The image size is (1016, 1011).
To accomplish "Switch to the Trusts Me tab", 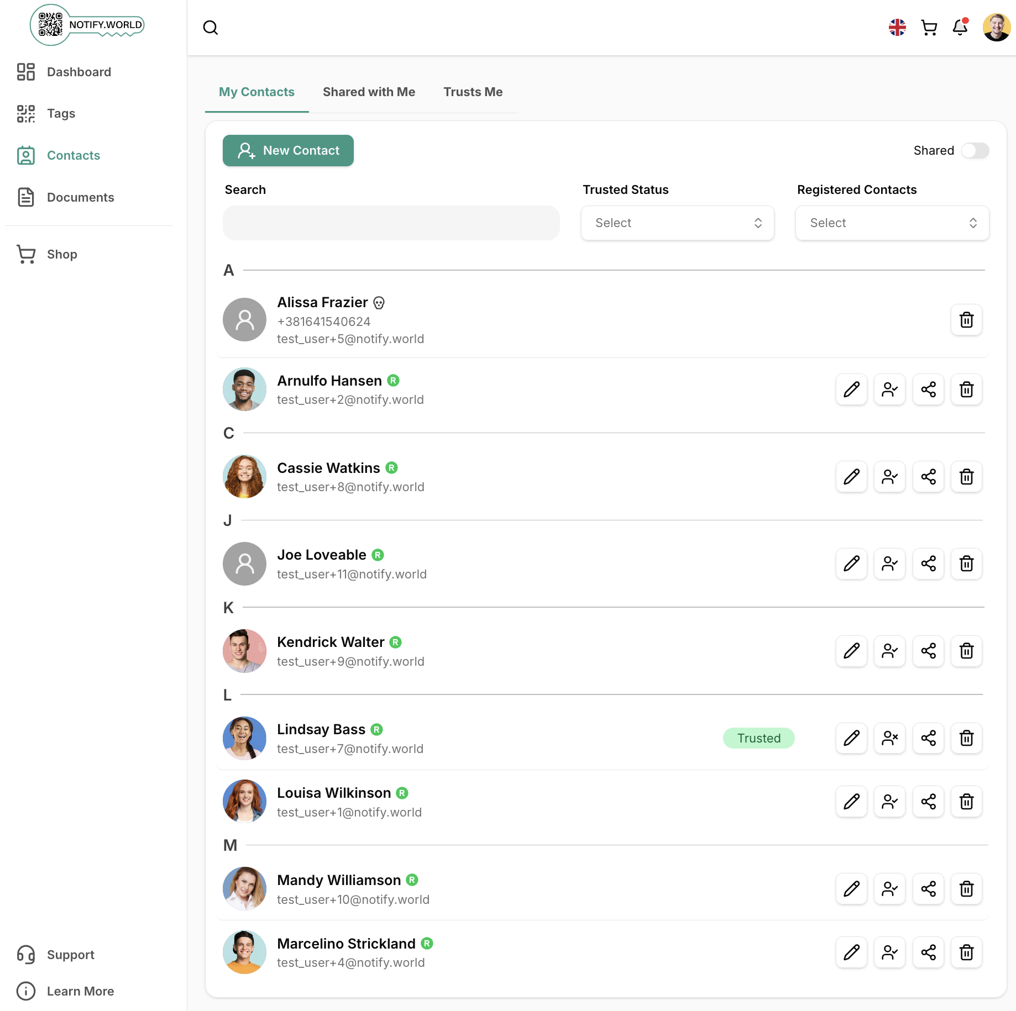I will pos(473,92).
